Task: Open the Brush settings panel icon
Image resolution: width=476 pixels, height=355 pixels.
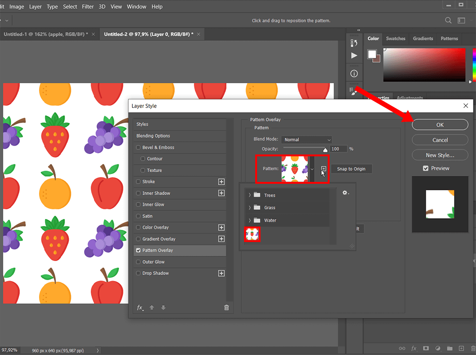Action: pos(353,91)
